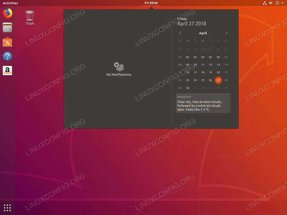Select April 16 in calendar
Image resolution: width=287 pixels, height=215 pixels.
click(188, 72)
